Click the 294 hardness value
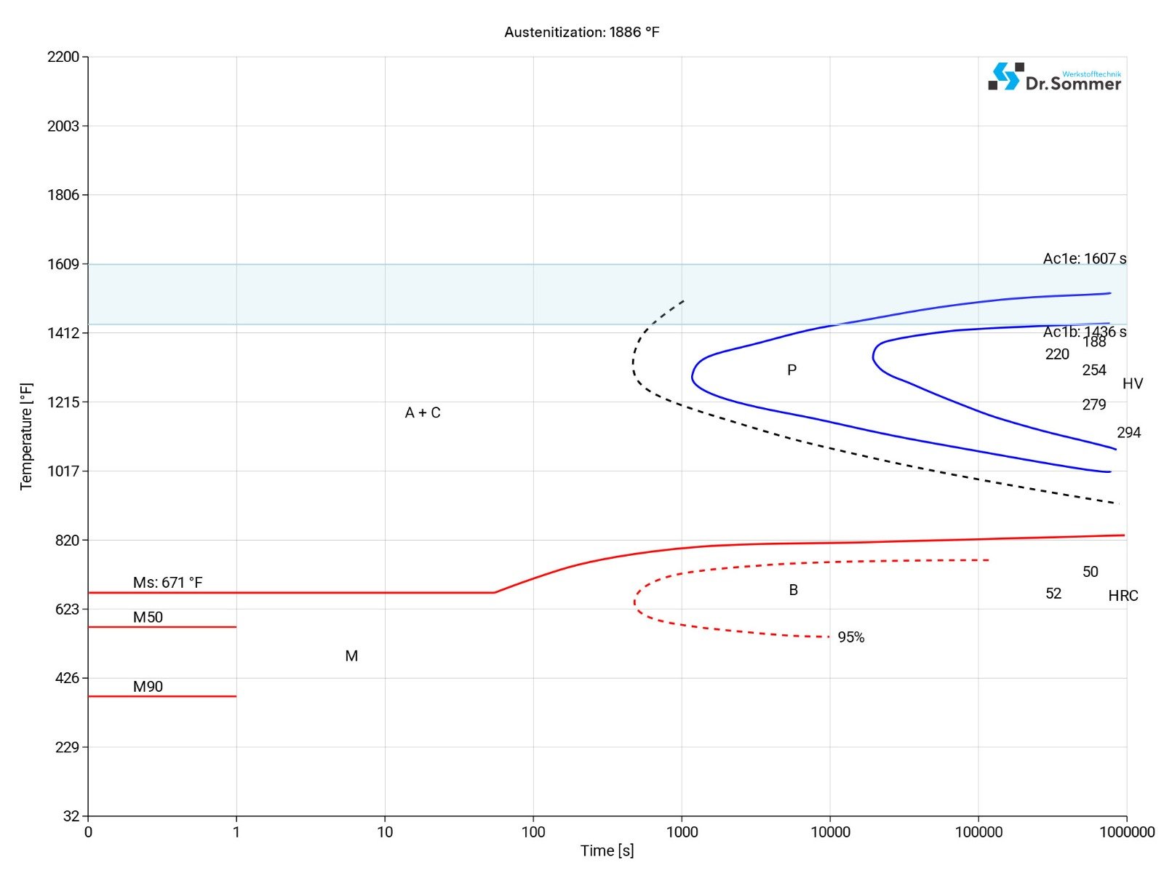 [x=1128, y=433]
